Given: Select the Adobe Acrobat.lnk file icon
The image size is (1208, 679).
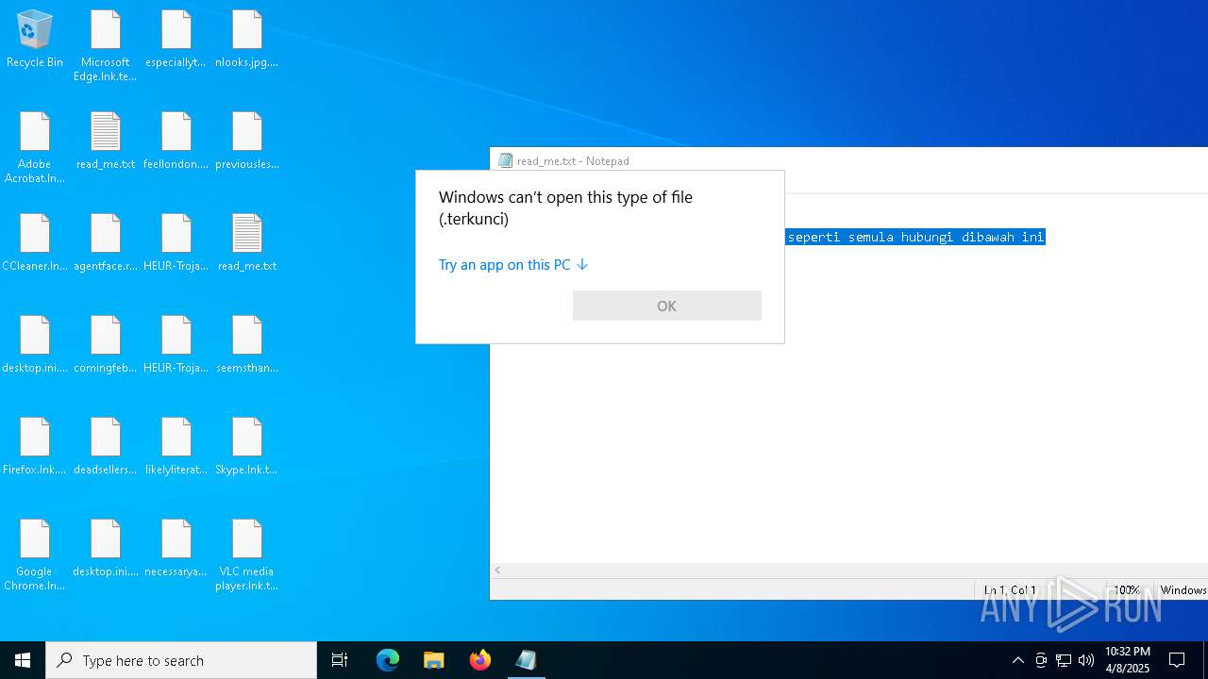Looking at the screenshot, I should pos(35,148).
